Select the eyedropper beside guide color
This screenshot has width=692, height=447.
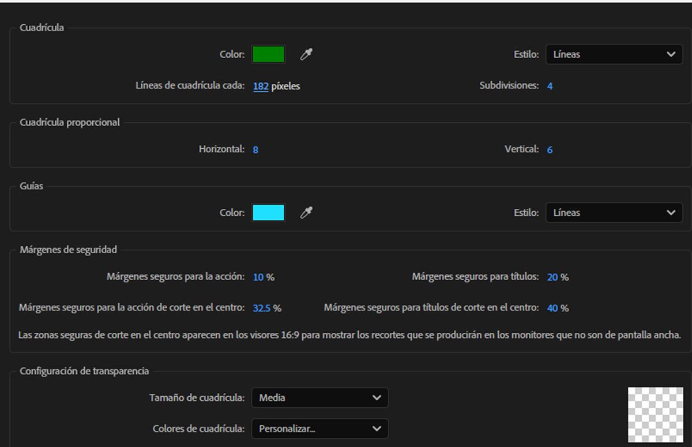click(x=307, y=212)
